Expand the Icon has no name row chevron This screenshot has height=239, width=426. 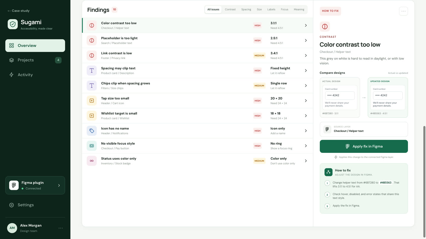[306, 131]
